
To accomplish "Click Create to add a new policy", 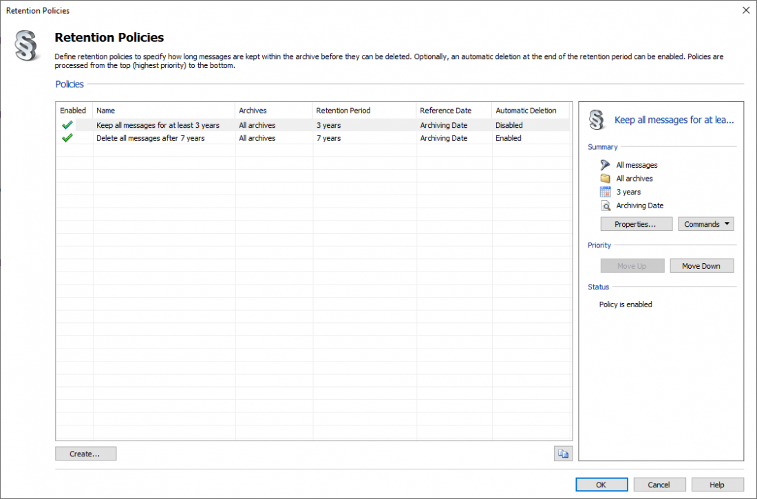I will pyautogui.click(x=85, y=454).
